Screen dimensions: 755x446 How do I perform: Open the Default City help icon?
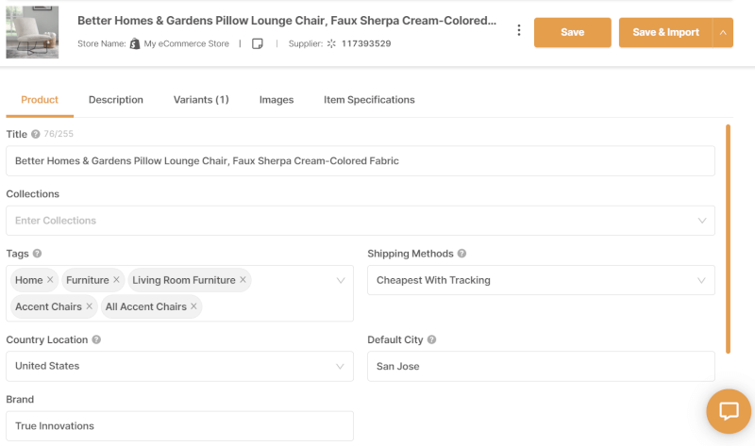[x=432, y=339]
